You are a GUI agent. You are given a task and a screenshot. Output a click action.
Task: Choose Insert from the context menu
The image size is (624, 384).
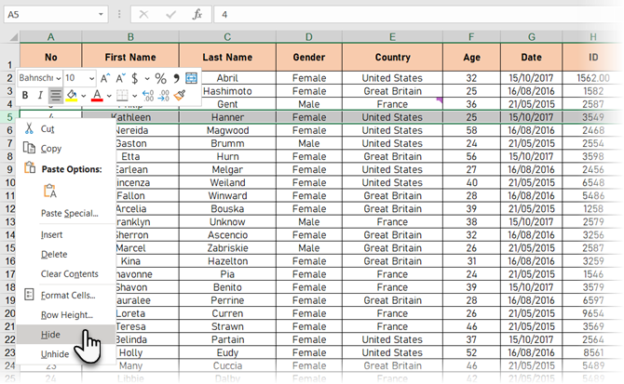[x=66, y=234]
